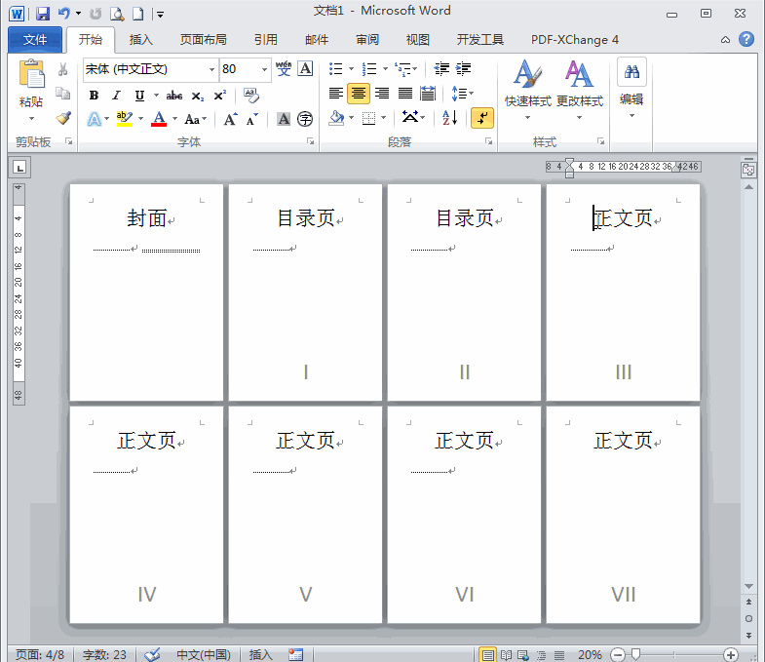Viewport: 765px width, 662px height.
Task: Switch to 引用 tab
Action: (x=265, y=40)
